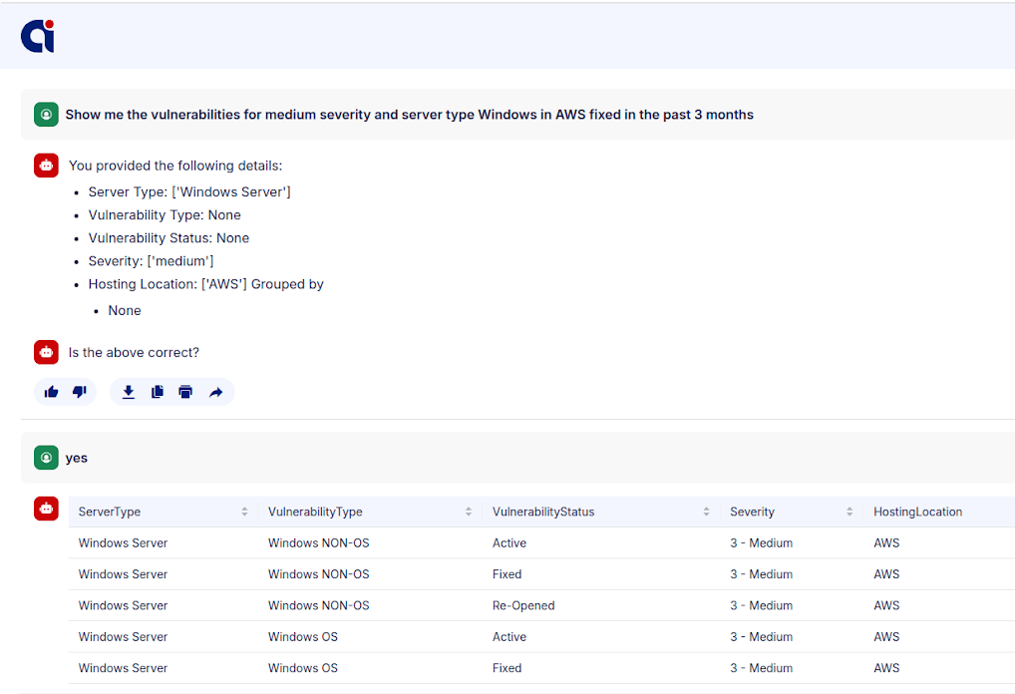
Task: Select the user query about medium severity vulnerabilities
Action: pyautogui.click(x=409, y=114)
